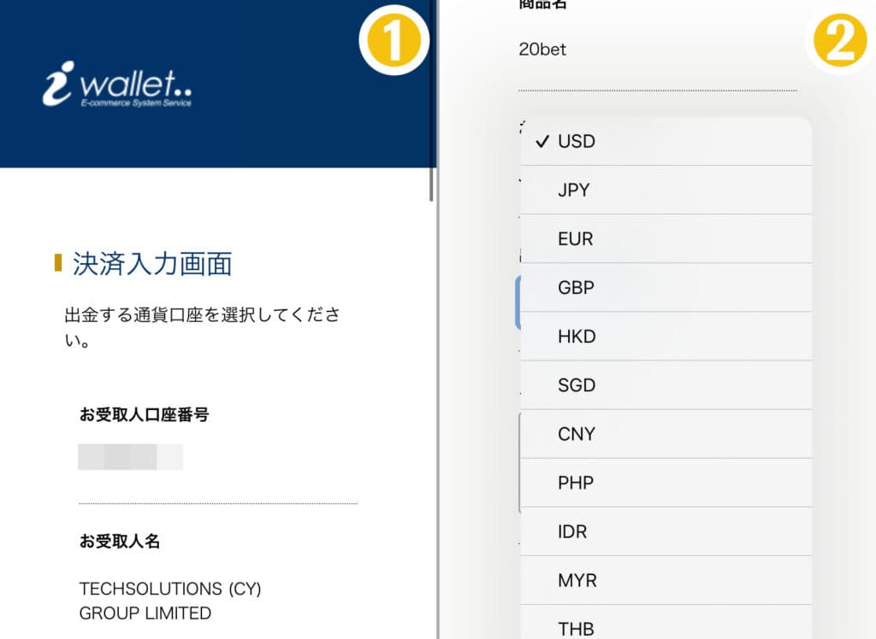Click the blurred account number value

coord(130,457)
